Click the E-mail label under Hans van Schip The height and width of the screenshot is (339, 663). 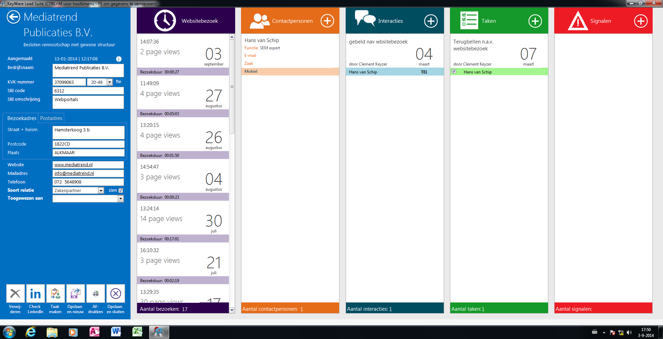click(x=250, y=56)
